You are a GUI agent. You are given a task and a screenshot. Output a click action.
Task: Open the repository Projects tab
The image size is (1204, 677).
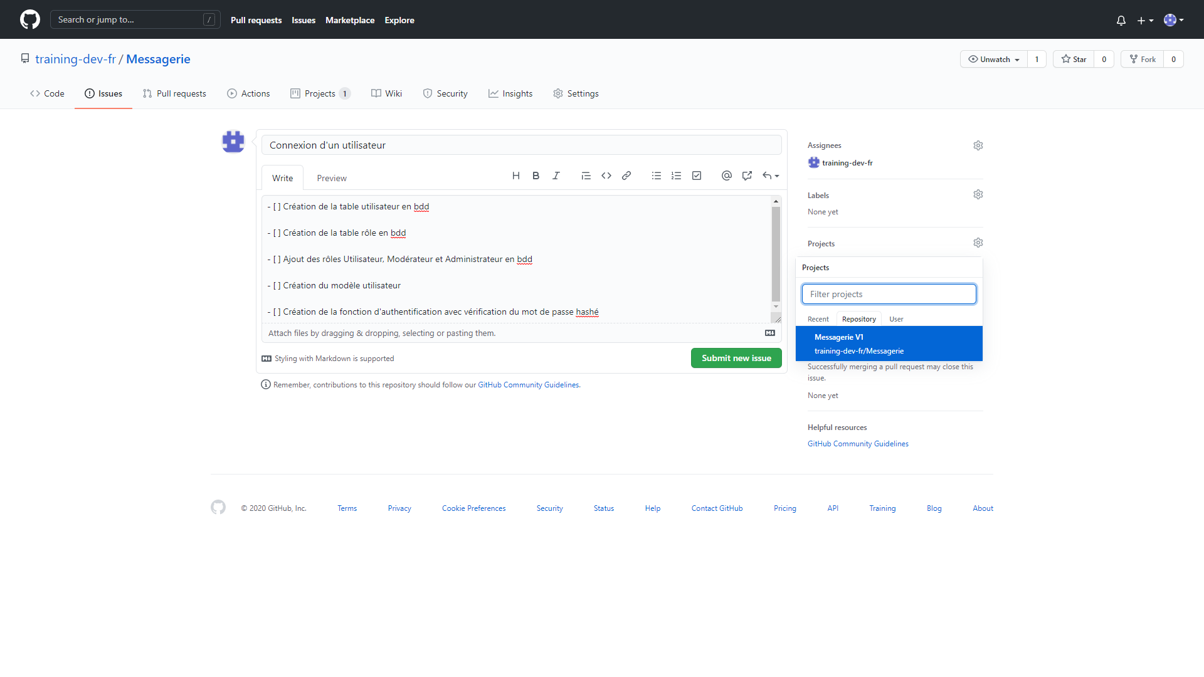pyautogui.click(x=320, y=93)
